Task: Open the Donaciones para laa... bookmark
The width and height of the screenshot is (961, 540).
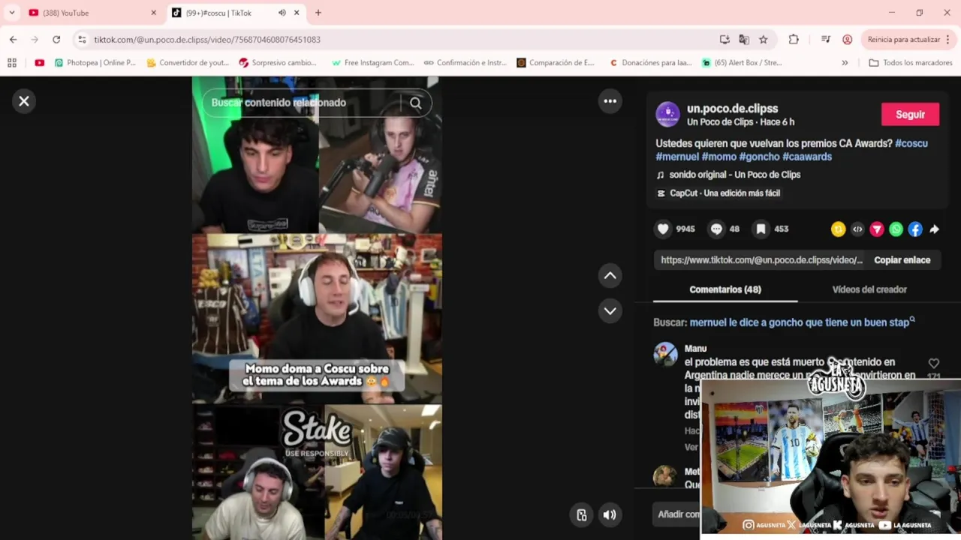Action: [650, 63]
